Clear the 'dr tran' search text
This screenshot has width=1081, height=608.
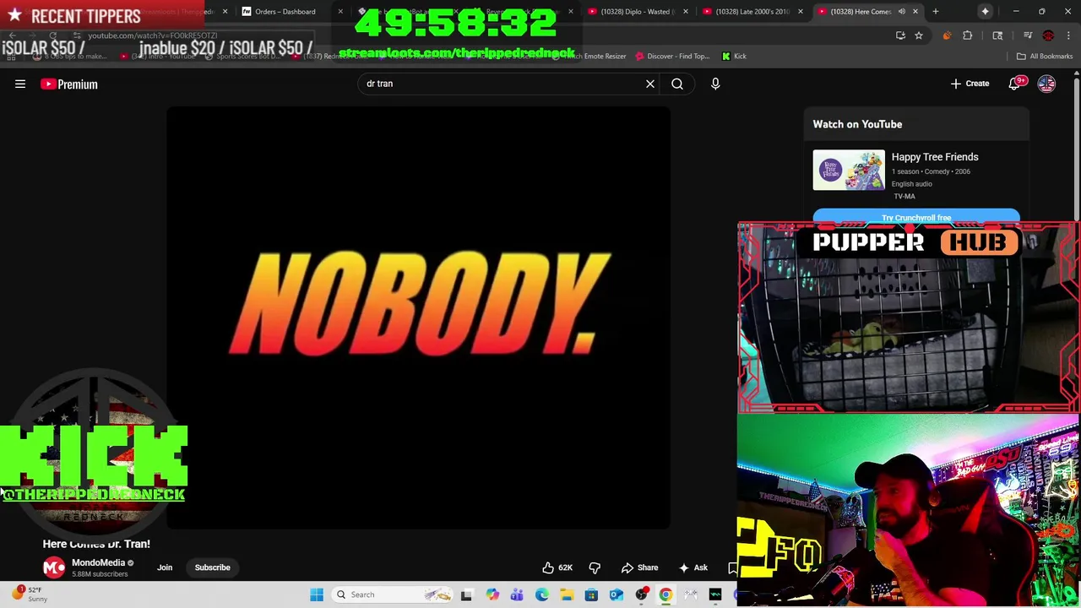[x=650, y=84]
